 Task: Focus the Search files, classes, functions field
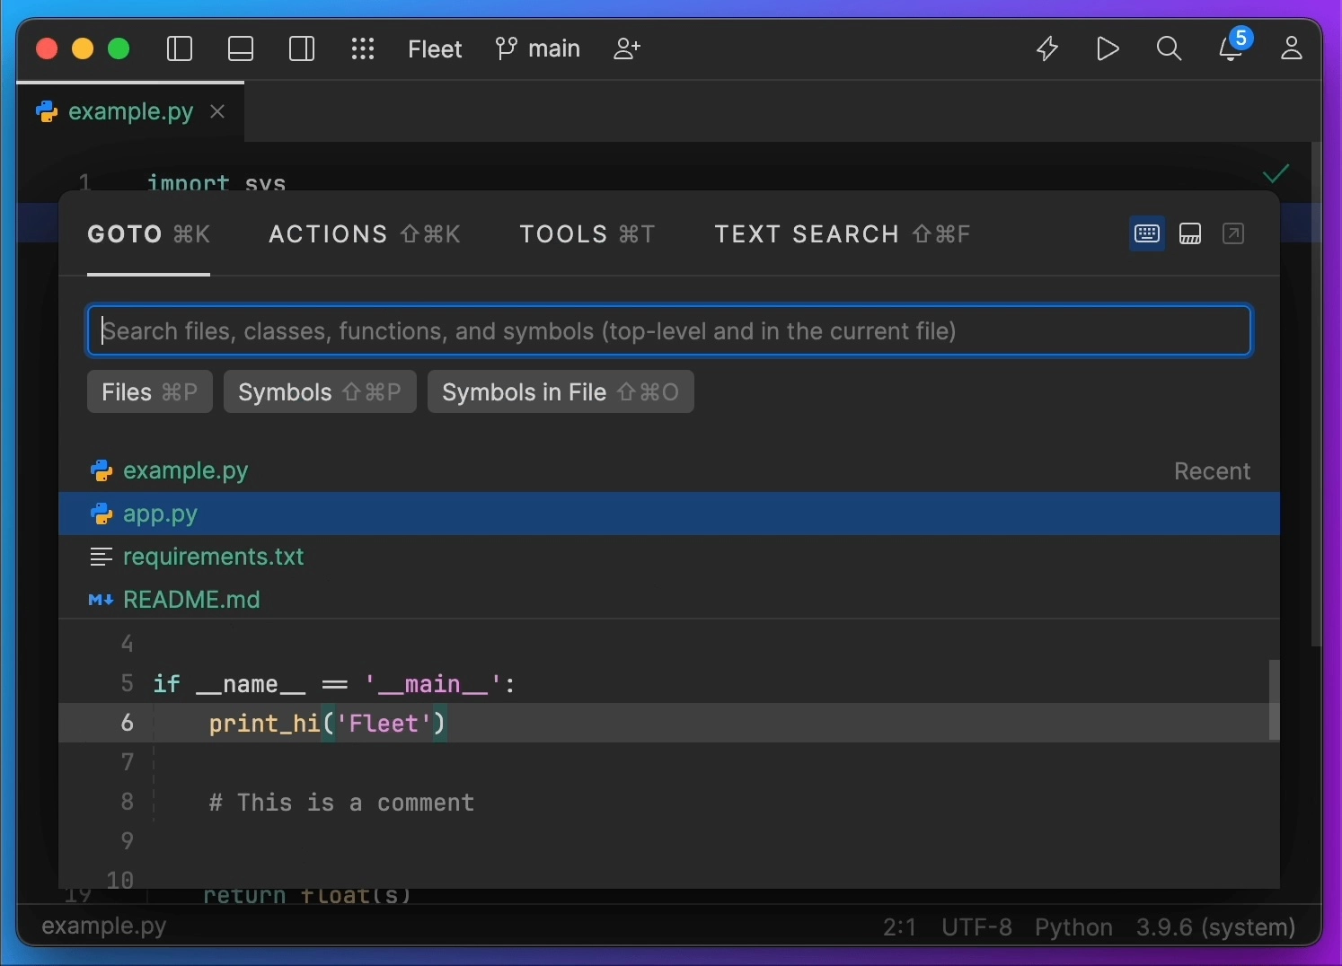[x=669, y=330]
